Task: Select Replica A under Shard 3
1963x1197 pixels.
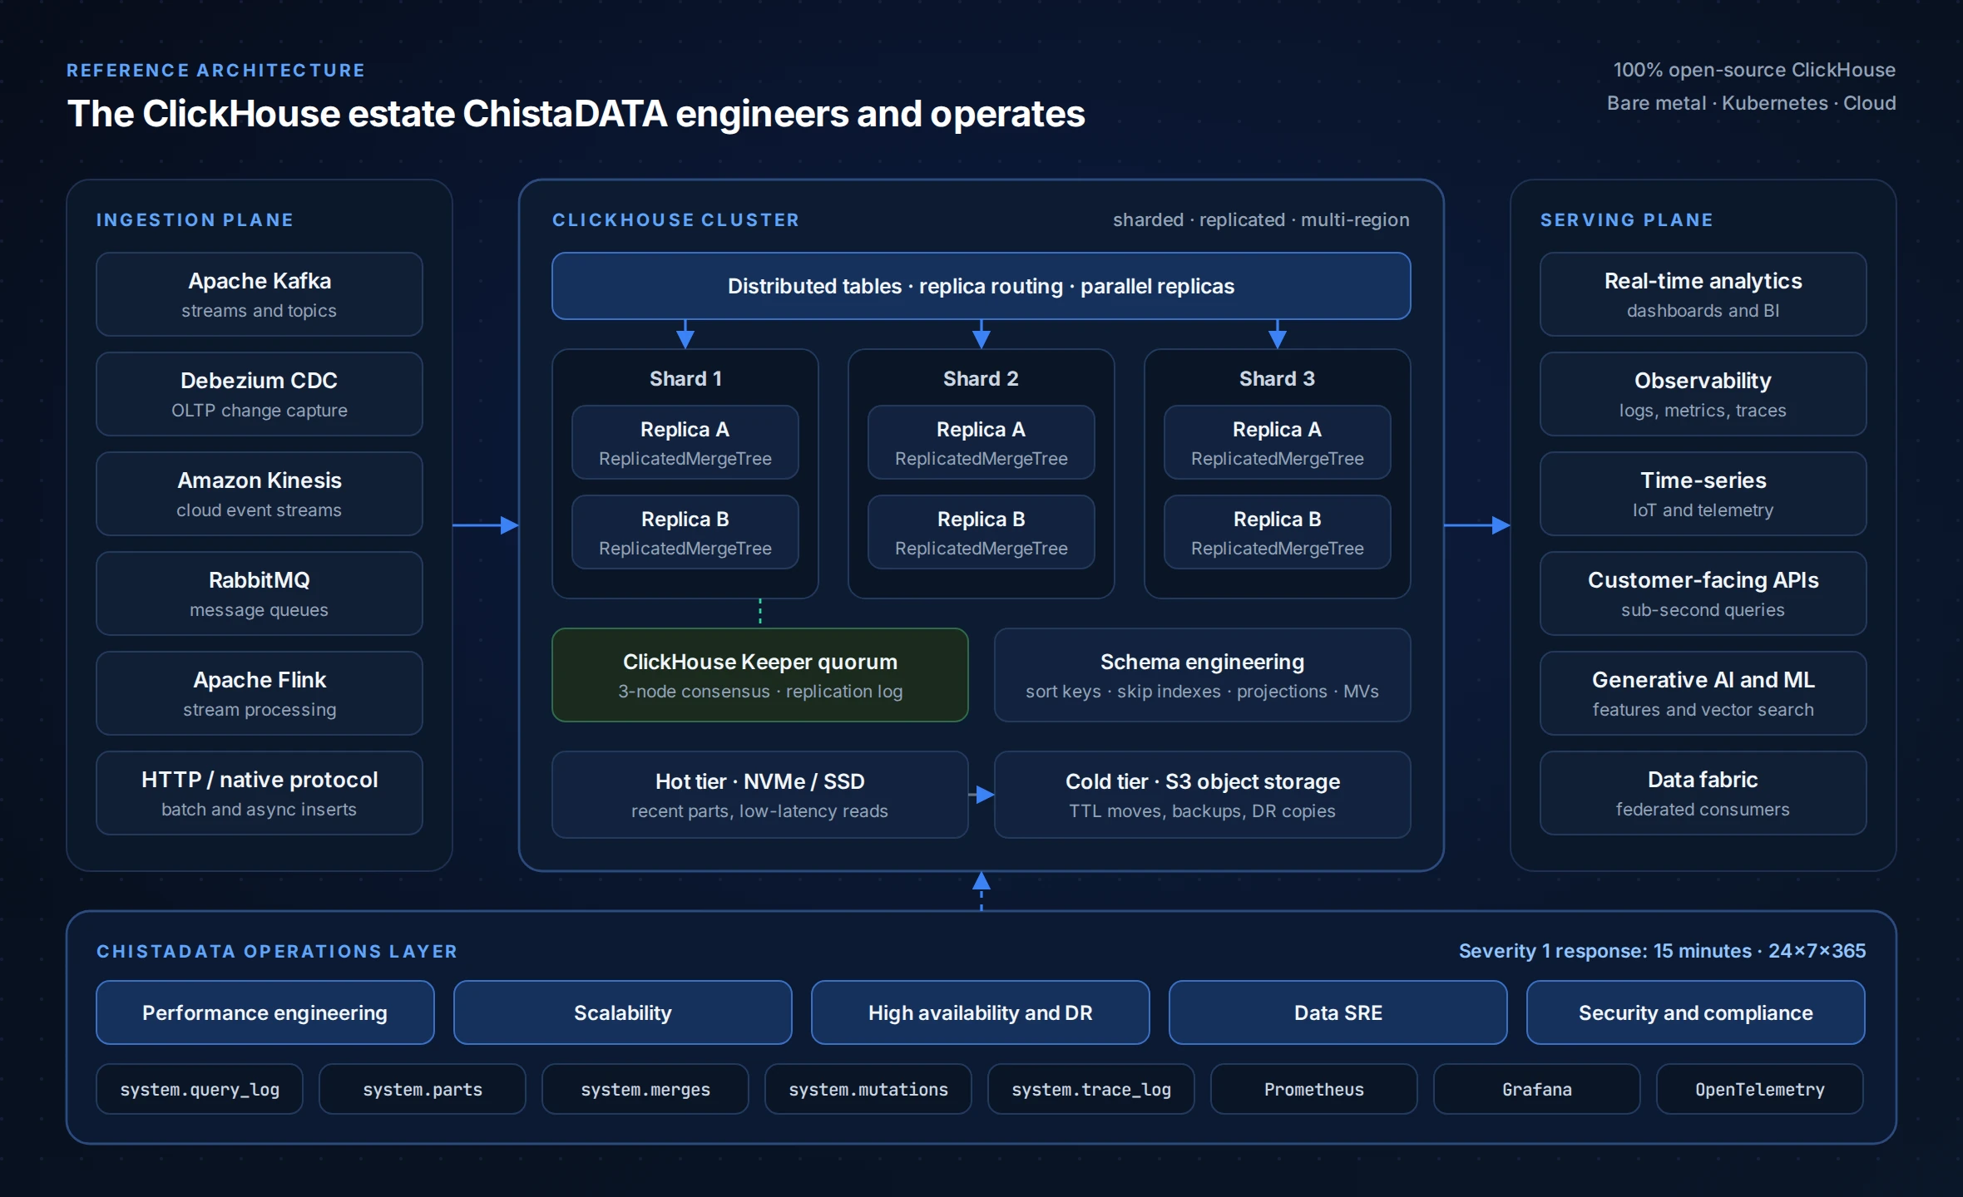Action: pyautogui.click(x=1278, y=442)
